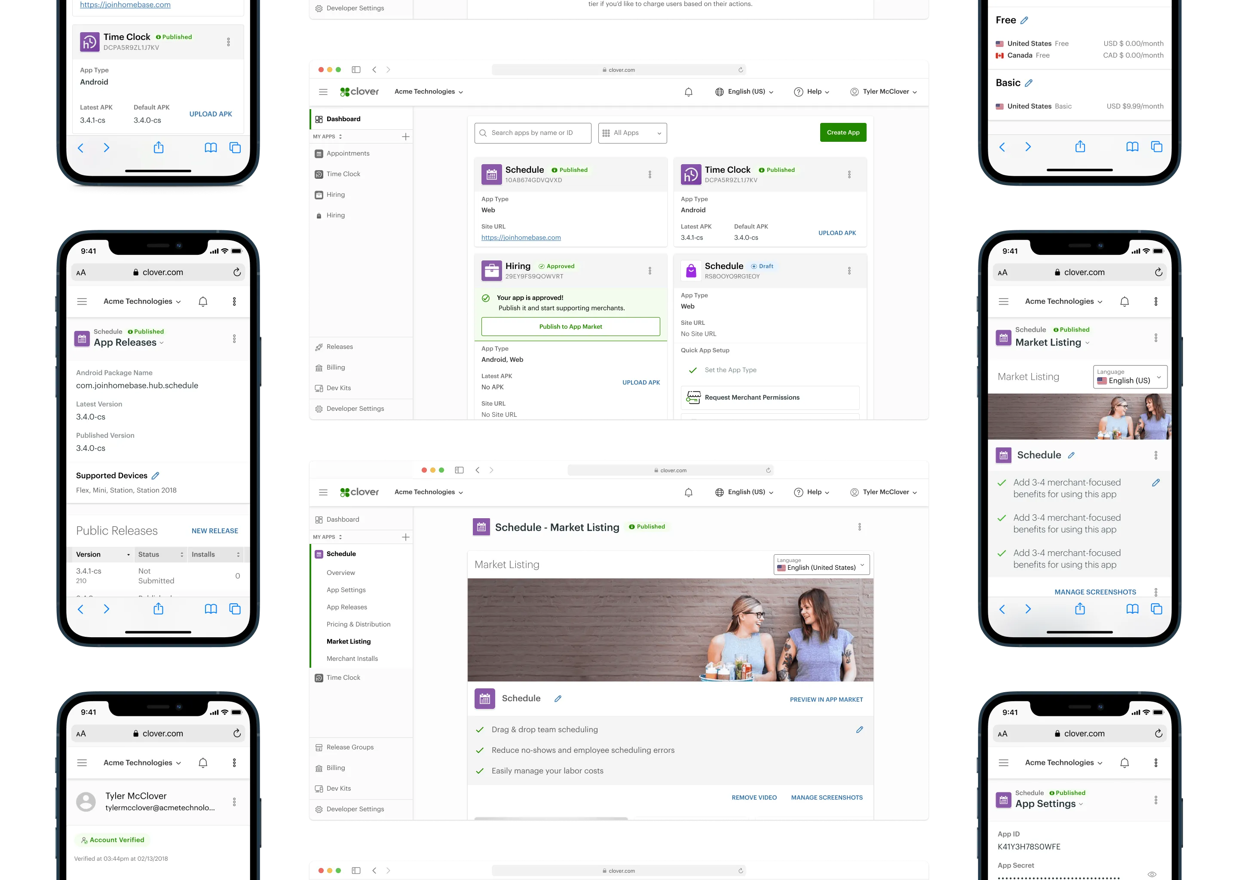Click the green Create App button
1238x880 pixels.
coord(843,133)
